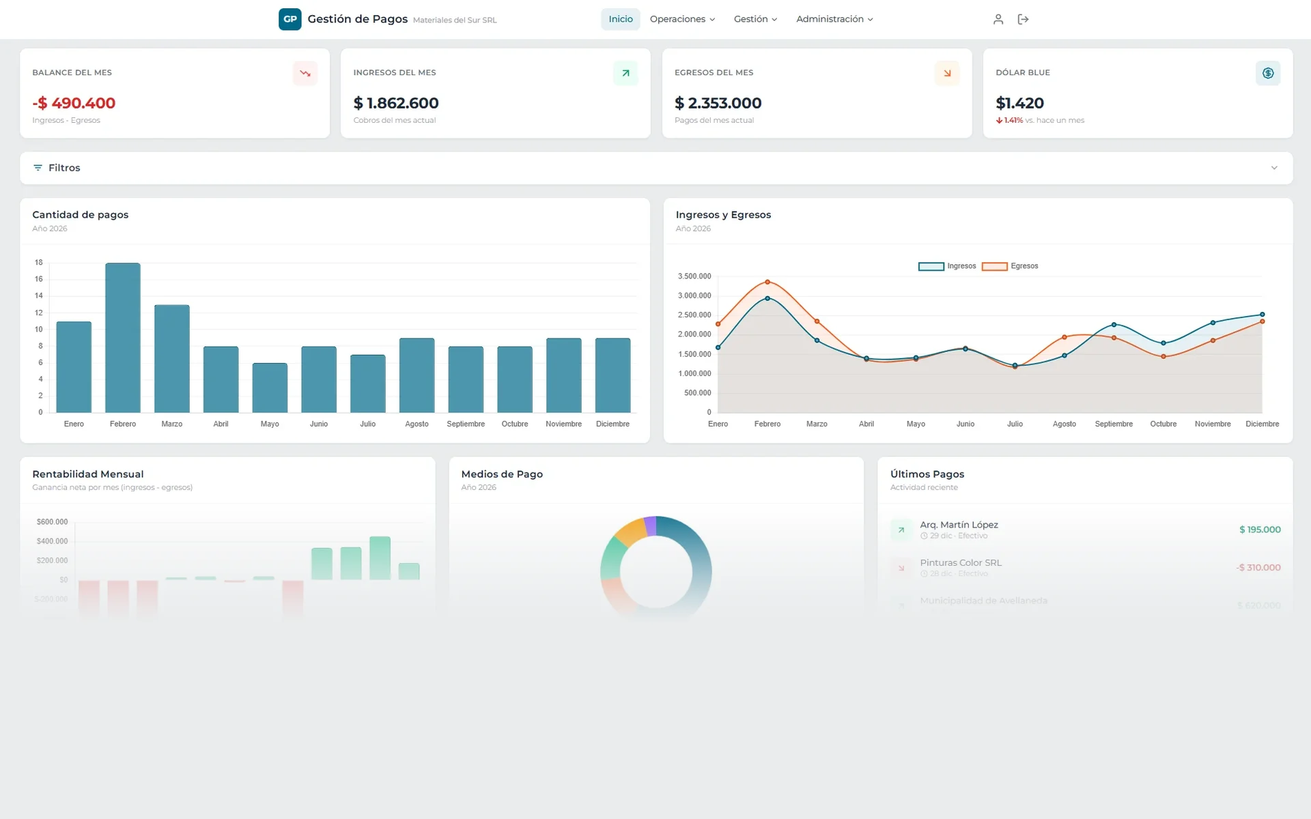Toggle the Ingresos legend series
The image size is (1311, 819).
[x=947, y=266]
